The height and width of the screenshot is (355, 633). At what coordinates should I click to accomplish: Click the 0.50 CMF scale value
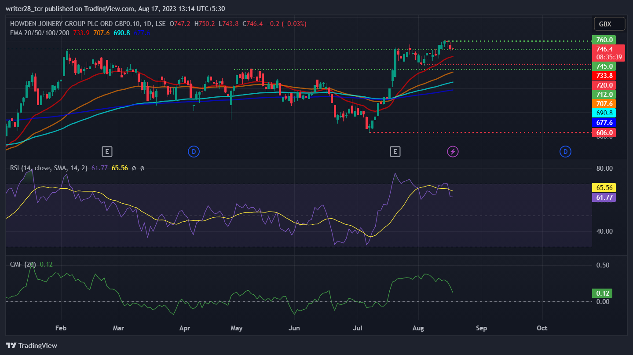(603, 265)
